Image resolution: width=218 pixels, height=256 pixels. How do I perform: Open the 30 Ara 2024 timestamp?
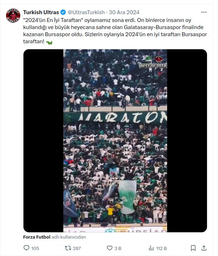124,12
